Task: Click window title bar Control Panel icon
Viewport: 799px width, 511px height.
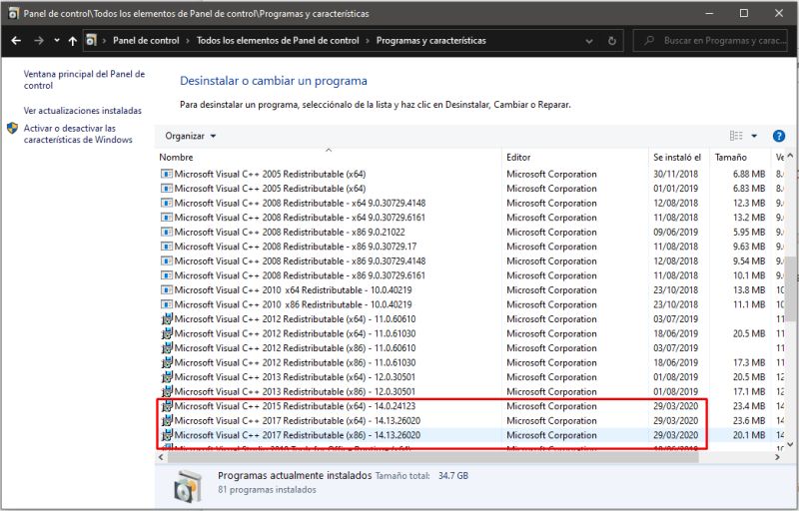Action: point(14,13)
